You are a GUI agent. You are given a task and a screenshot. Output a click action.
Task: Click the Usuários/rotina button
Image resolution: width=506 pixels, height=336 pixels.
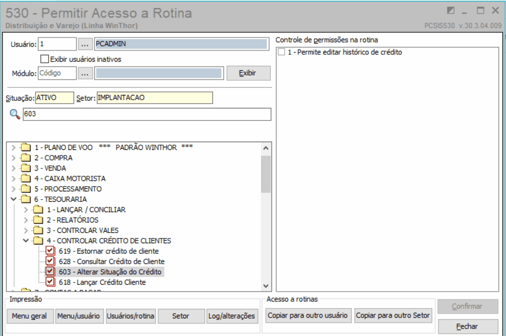(131, 316)
